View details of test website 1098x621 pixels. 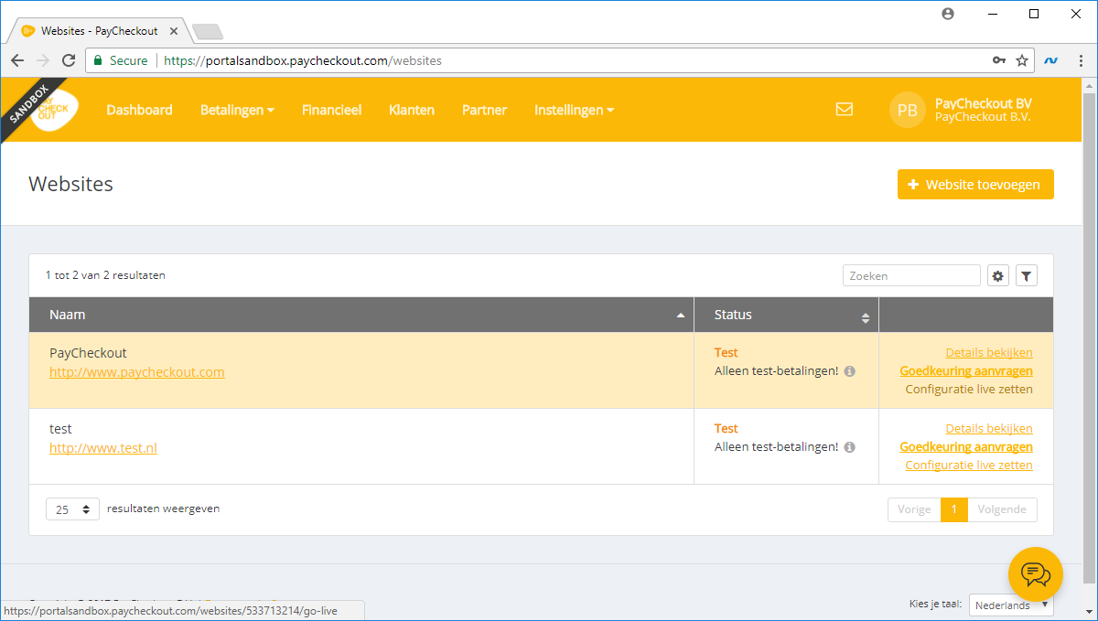[x=989, y=429]
